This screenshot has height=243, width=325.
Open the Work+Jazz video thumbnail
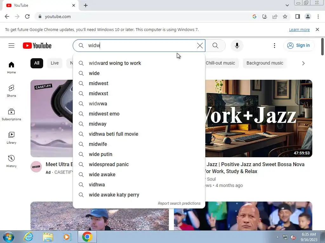point(259,118)
